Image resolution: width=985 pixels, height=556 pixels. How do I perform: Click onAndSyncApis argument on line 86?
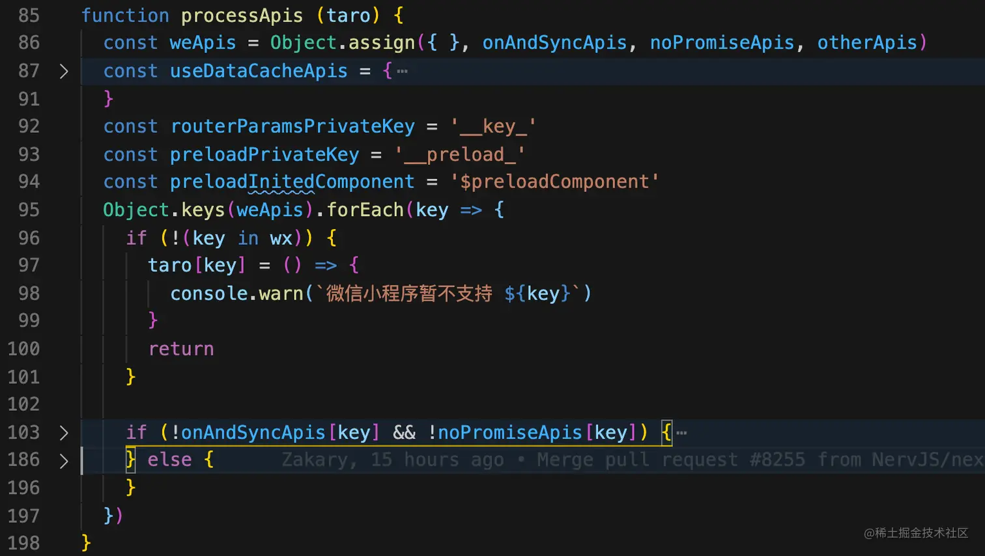554,43
